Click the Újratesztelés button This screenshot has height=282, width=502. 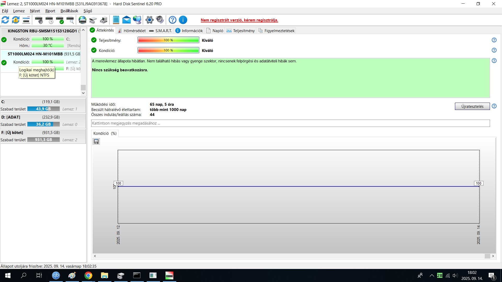472,106
